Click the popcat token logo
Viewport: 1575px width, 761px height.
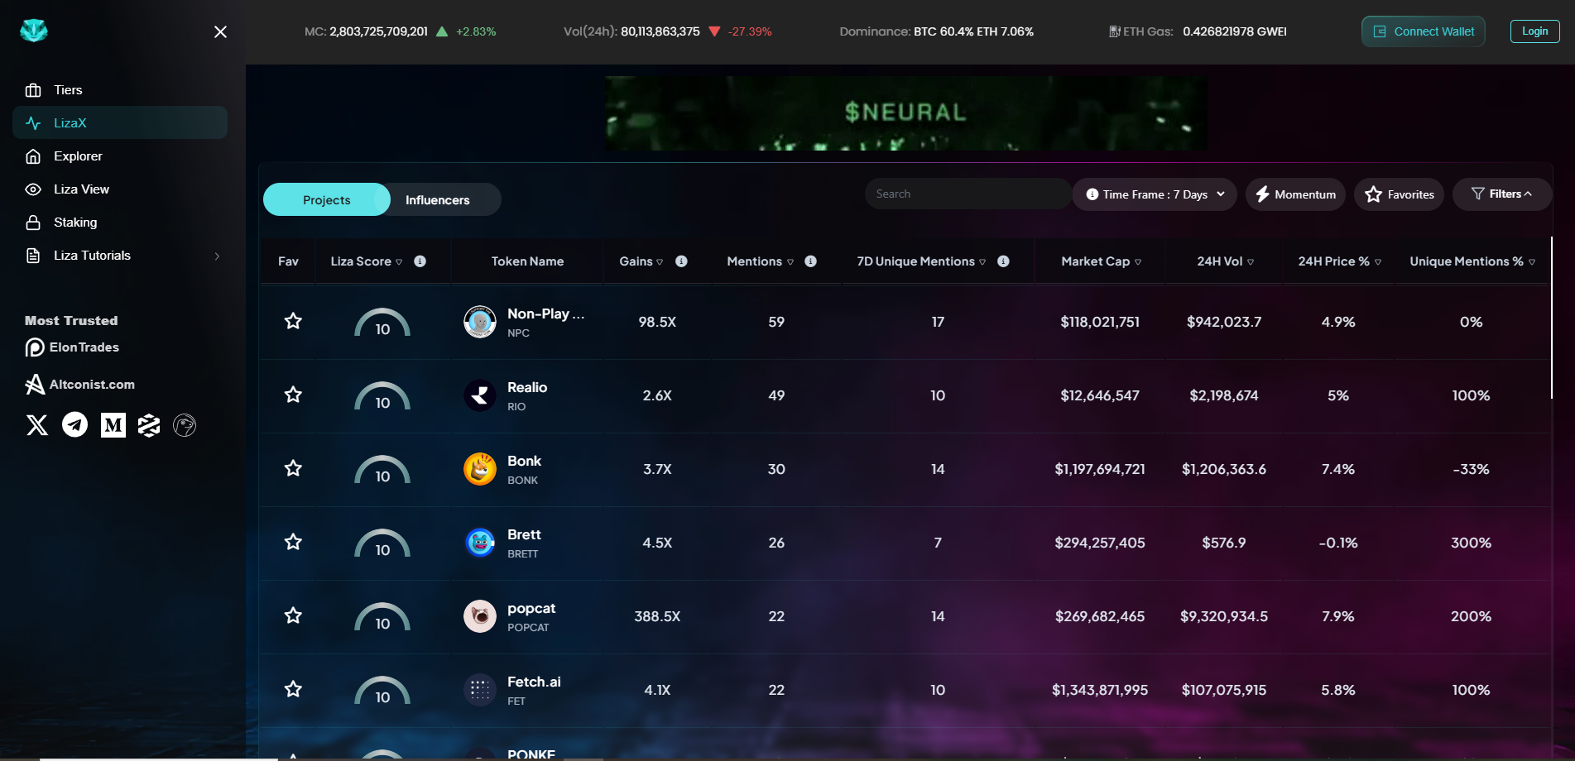coord(480,616)
